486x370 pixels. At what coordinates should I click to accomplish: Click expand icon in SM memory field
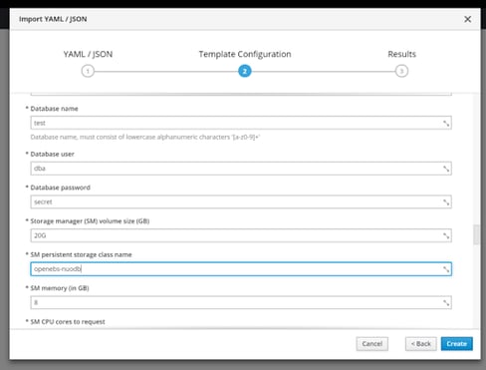point(446,303)
